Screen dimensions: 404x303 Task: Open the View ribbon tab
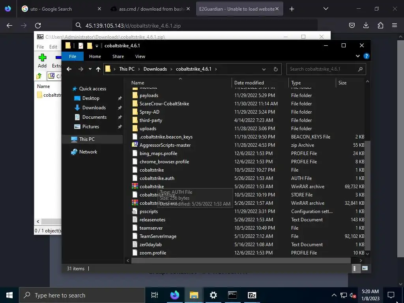(140, 56)
